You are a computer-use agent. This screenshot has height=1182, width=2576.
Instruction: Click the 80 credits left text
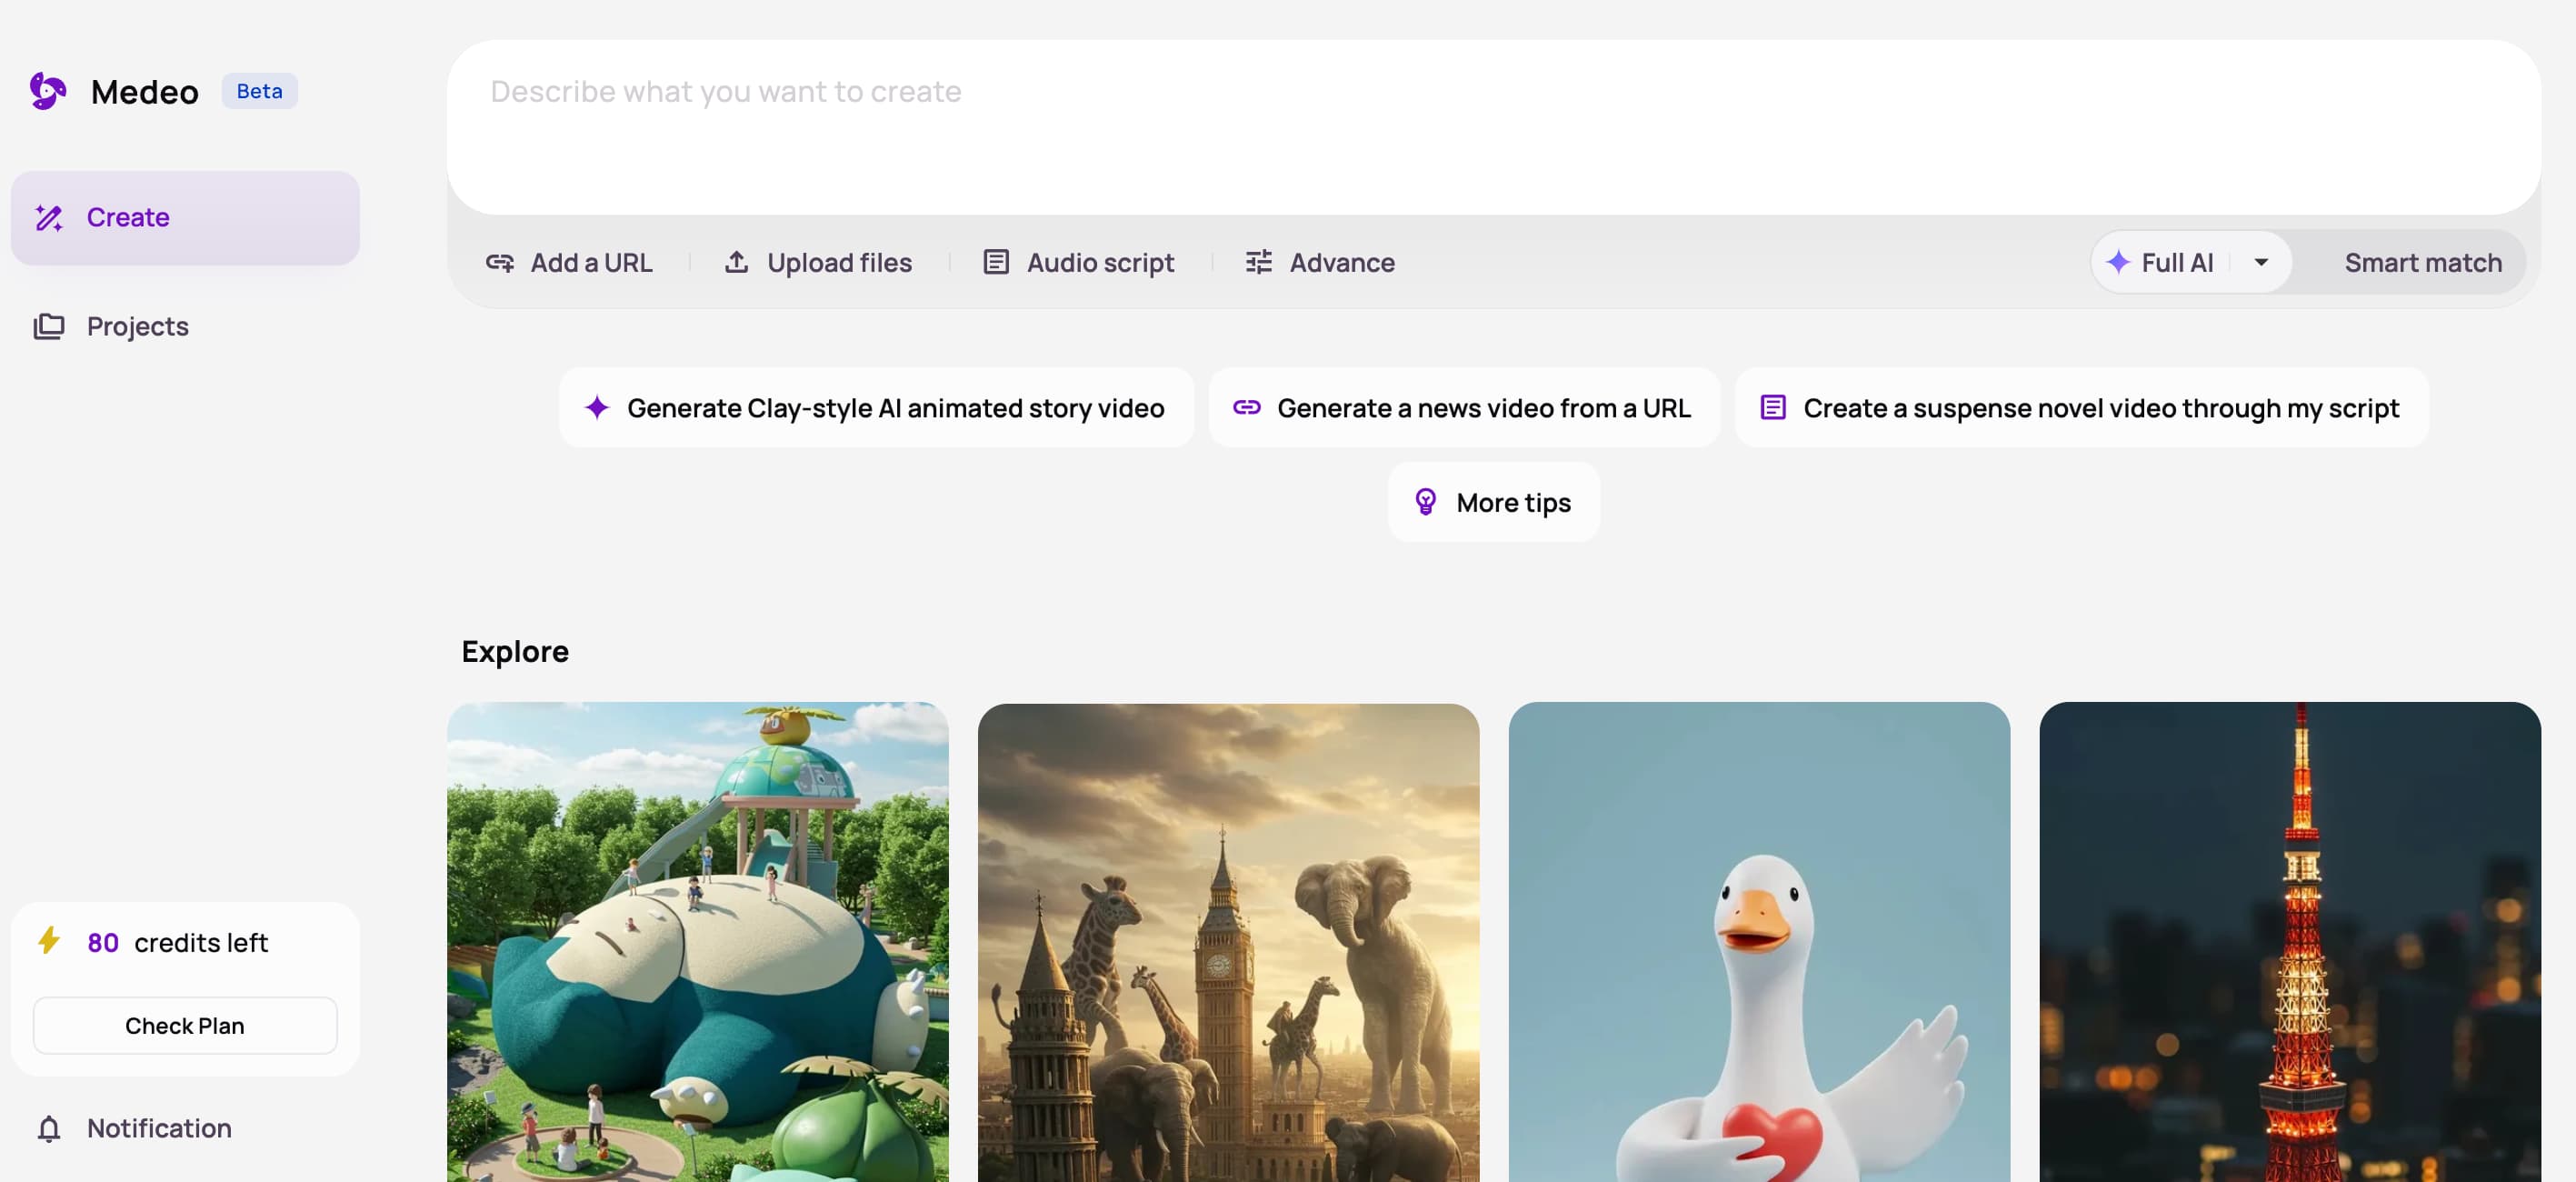point(177,942)
